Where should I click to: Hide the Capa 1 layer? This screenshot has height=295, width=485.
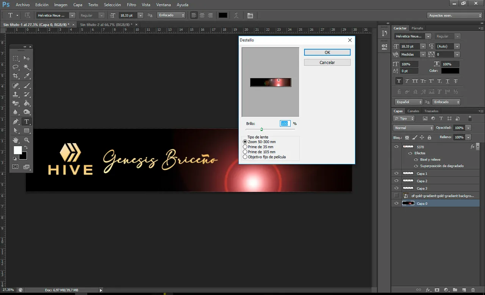point(396,173)
